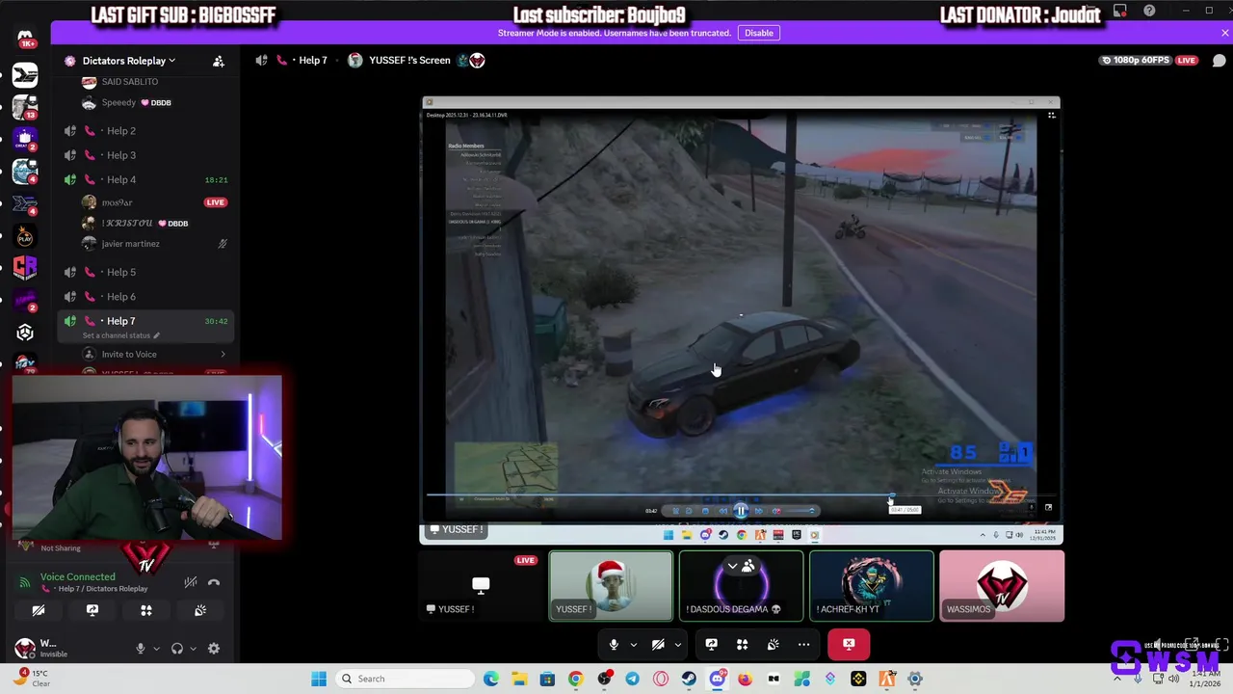Share your screen from sidebar voice panel
The width and height of the screenshot is (1233, 694).
[x=92, y=610]
